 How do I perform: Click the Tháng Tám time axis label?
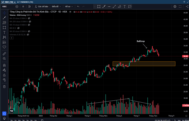tap(153, 116)
